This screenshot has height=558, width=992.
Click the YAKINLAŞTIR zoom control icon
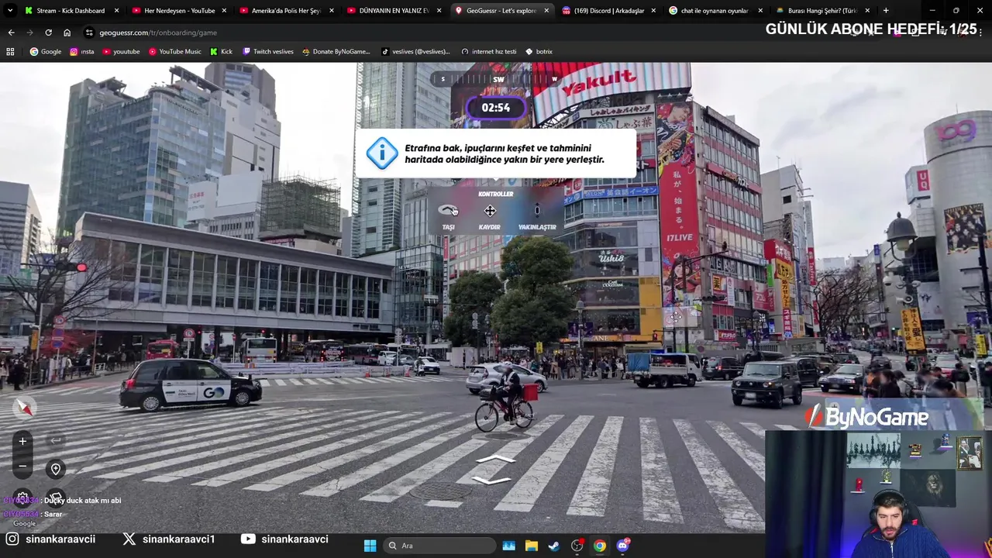pyautogui.click(x=537, y=210)
